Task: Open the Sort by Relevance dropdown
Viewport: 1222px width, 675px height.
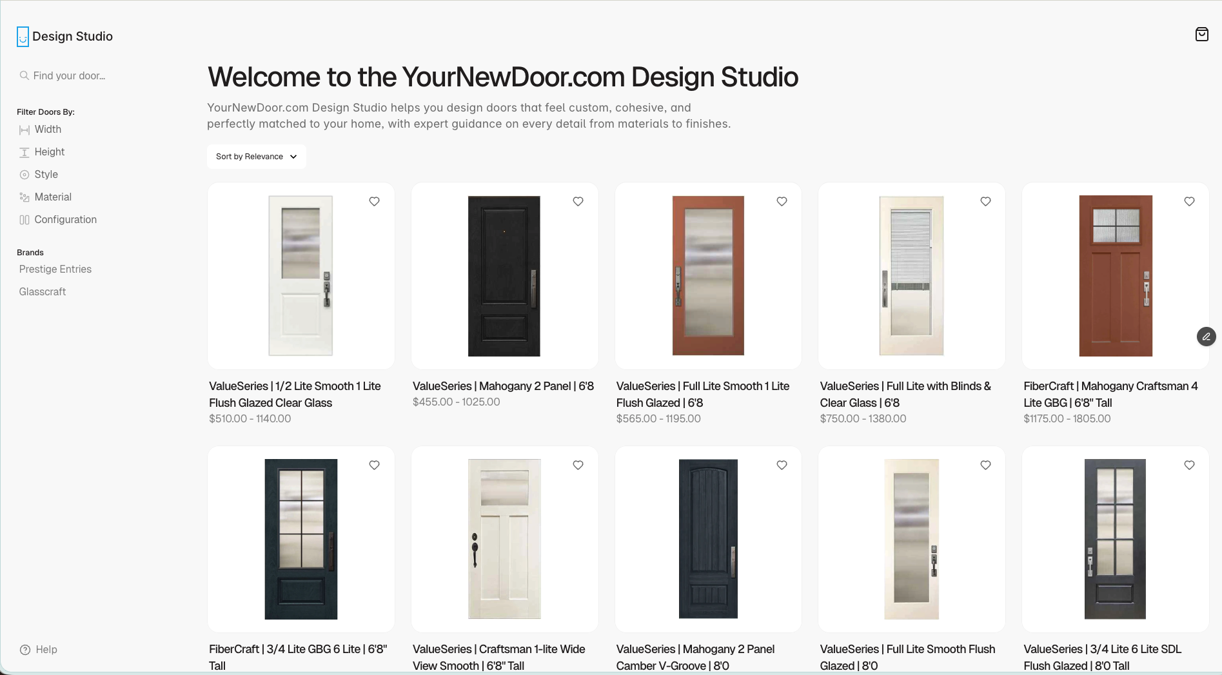Action: click(x=256, y=156)
